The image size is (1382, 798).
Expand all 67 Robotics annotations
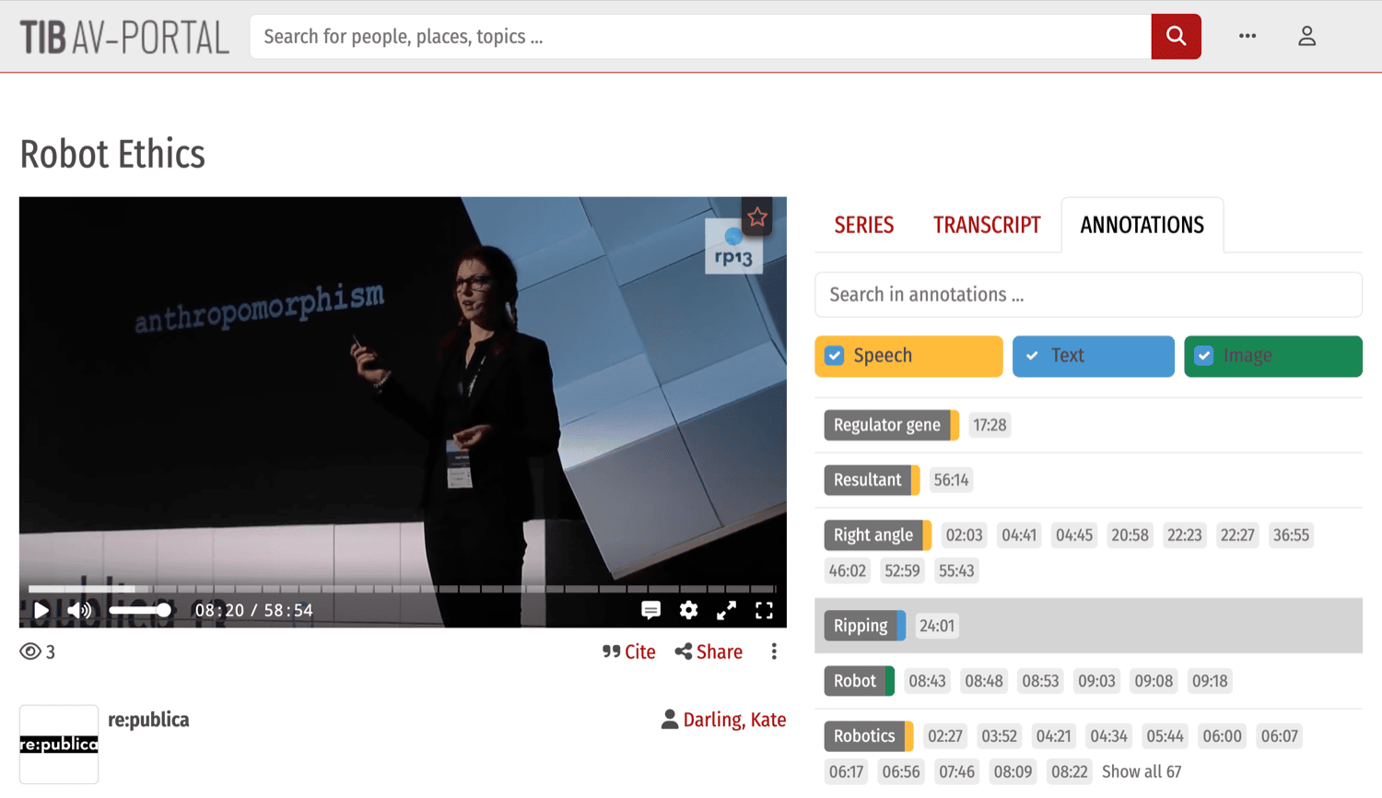coord(1142,771)
